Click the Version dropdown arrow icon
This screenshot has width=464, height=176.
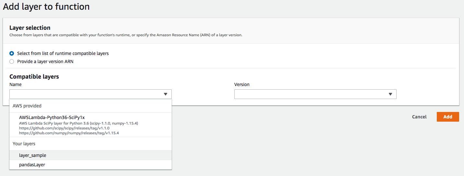390,94
